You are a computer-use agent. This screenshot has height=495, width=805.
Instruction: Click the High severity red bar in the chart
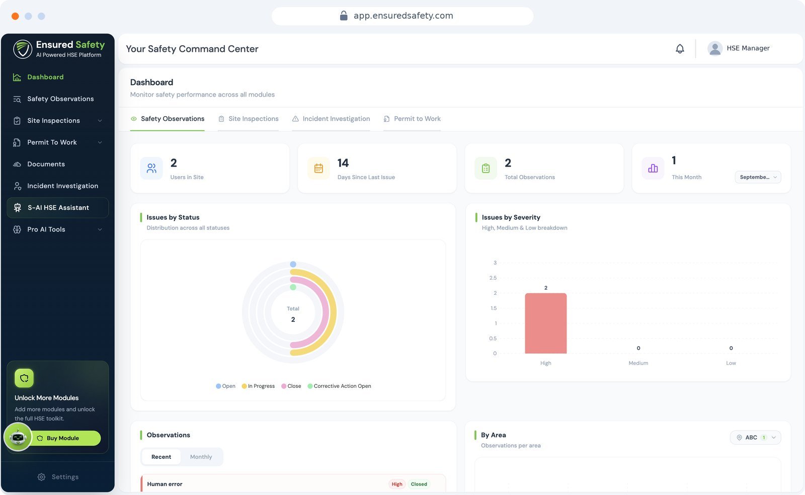[545, 323]
